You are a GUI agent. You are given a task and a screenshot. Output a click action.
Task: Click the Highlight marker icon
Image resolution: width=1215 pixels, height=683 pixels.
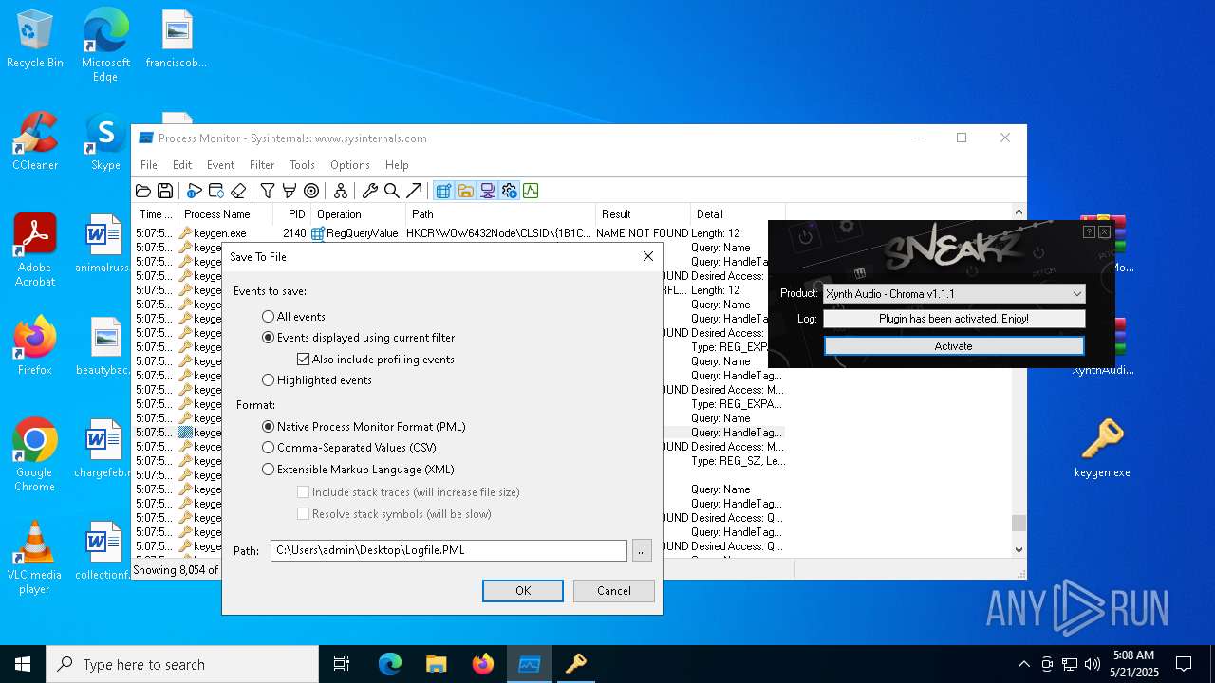[x=290, y=191]
